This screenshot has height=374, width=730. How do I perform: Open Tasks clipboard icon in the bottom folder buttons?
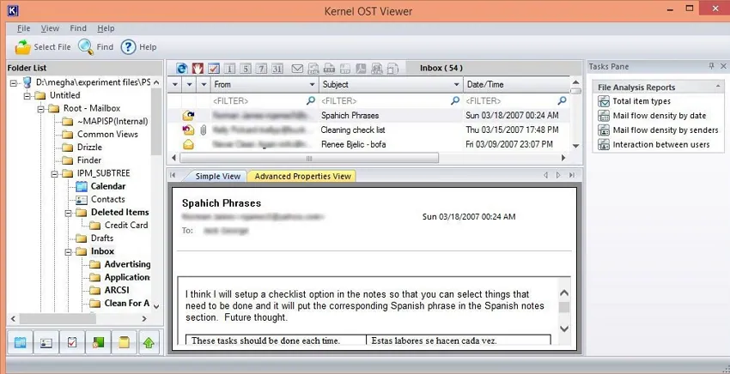[71, 343]
